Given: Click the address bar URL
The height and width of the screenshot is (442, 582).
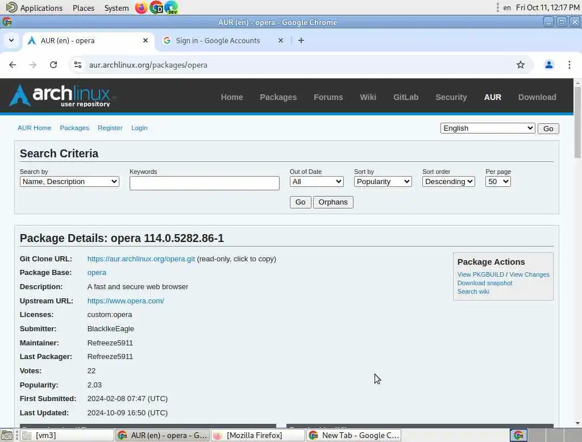Looking at the screenshot, I should [x=148, y=65].
